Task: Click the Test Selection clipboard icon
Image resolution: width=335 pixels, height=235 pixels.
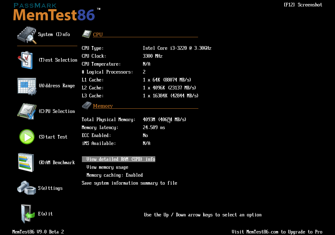Action: click(x=25, y=60)
